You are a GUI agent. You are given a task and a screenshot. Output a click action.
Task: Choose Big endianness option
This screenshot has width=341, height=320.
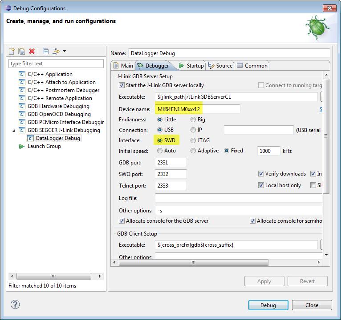click(193, 120)
